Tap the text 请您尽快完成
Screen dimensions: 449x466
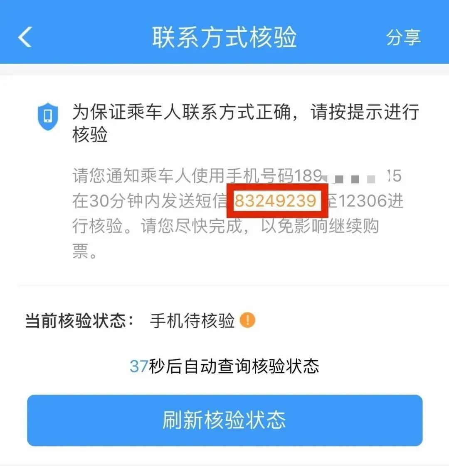[192, 226]
